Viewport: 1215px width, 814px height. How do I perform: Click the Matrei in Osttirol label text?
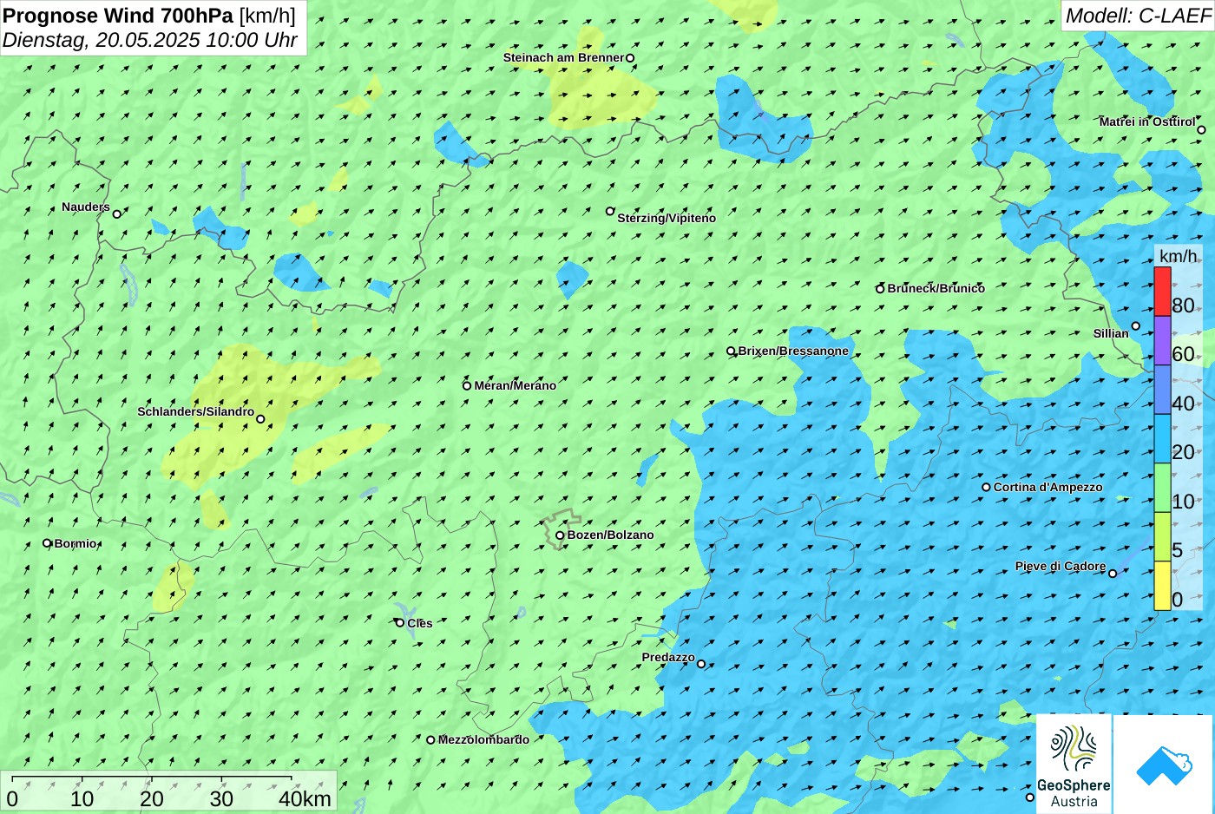click(1146, 121)
